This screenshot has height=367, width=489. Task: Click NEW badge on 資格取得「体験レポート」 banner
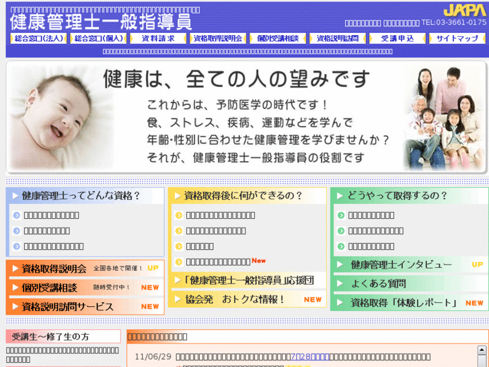pos(474,303)
